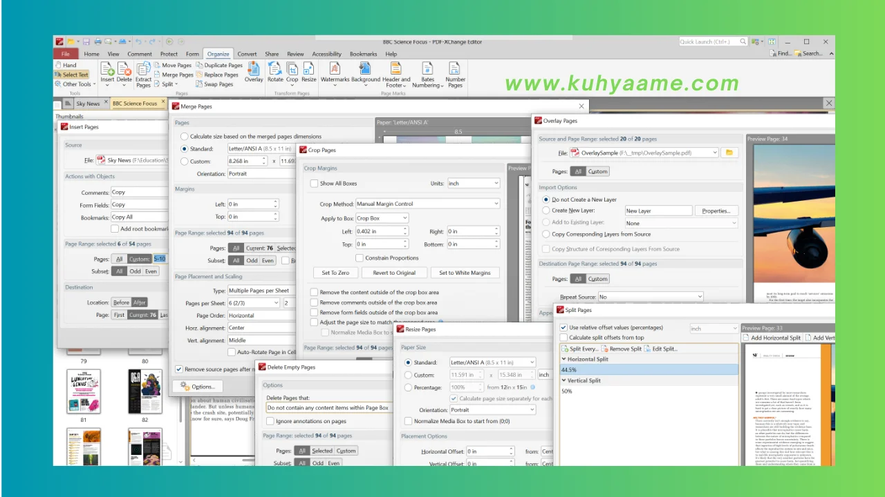Select the Hand tool
This screenshot has height=497, width=885.
pyautogui.click(x=66, y=66)
